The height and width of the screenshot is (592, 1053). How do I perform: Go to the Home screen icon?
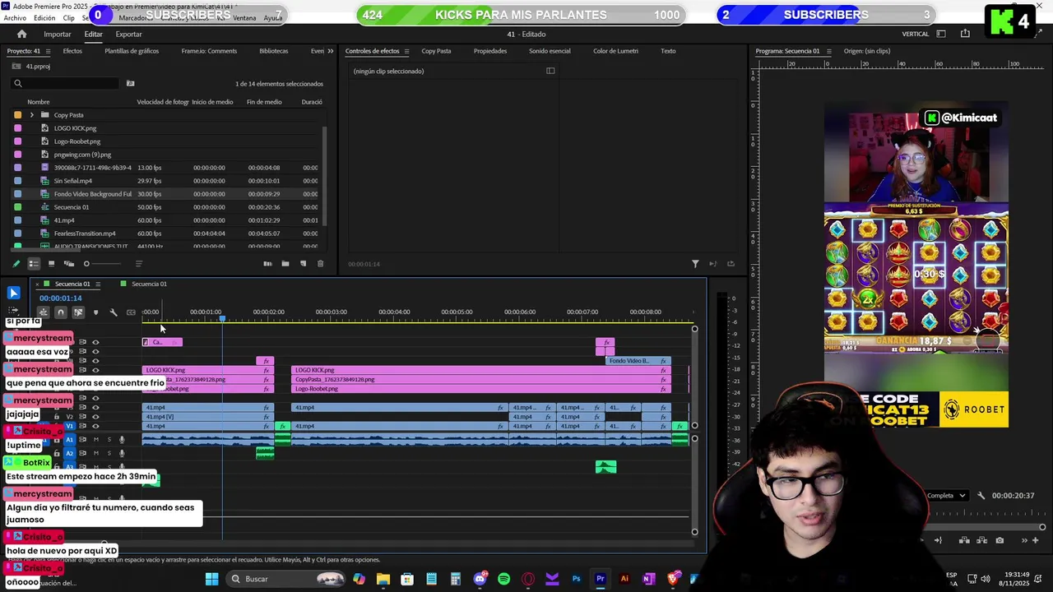tap(21, 34)
